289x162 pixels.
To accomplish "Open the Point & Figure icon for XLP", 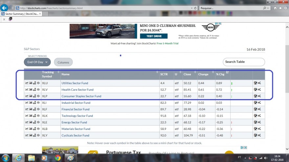I will 34,96.
